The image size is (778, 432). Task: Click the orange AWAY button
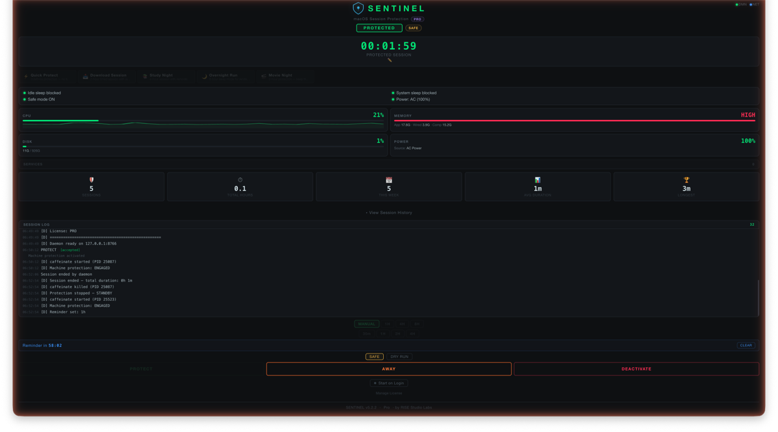coord(389,369)
